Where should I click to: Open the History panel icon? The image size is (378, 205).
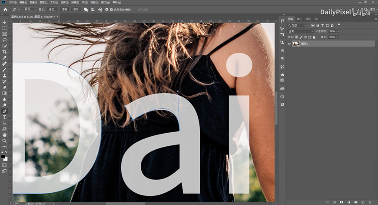pyautogui.click(x=282, y=21)
